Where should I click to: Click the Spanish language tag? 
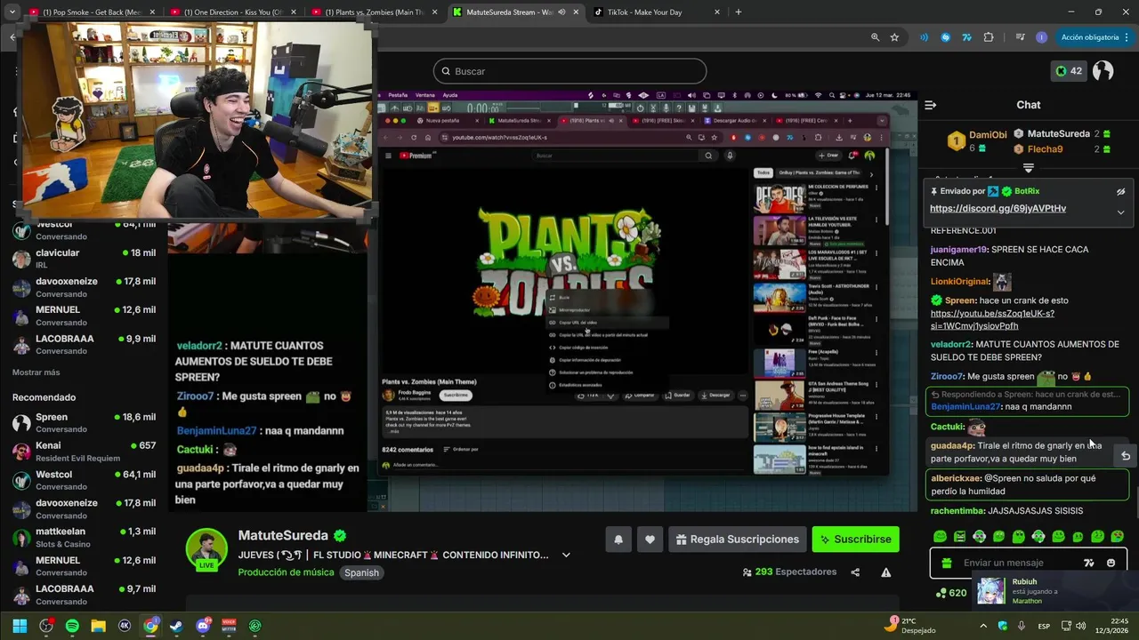[362, 573]
